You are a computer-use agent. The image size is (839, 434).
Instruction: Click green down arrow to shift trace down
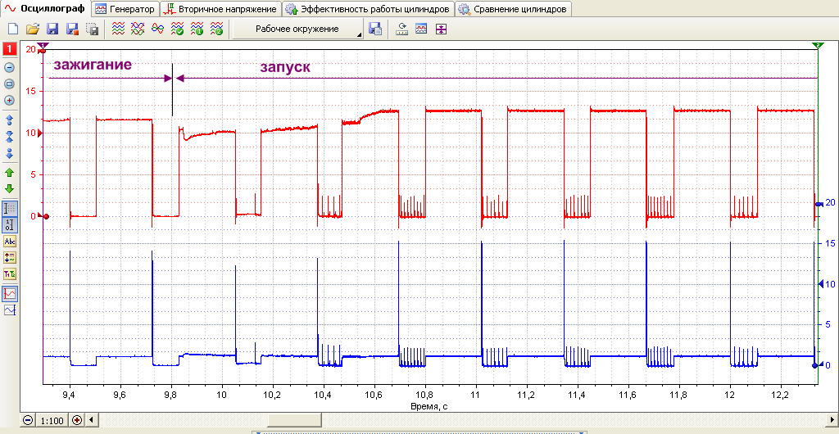tap(9, 188)
